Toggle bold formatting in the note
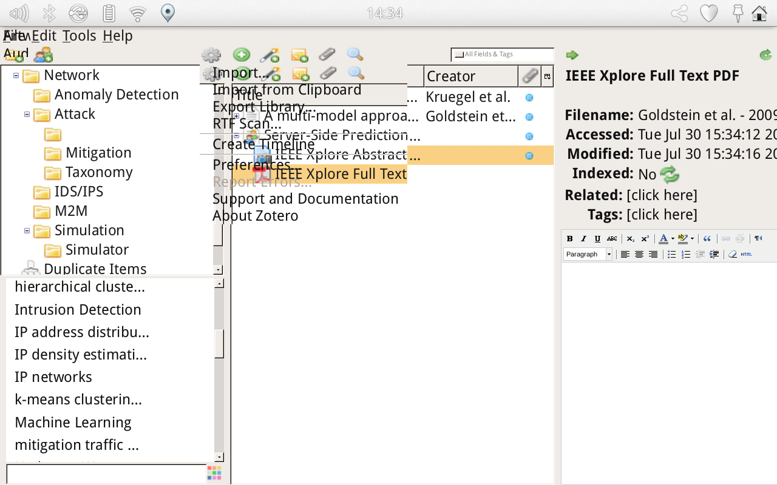 (569, 239)
